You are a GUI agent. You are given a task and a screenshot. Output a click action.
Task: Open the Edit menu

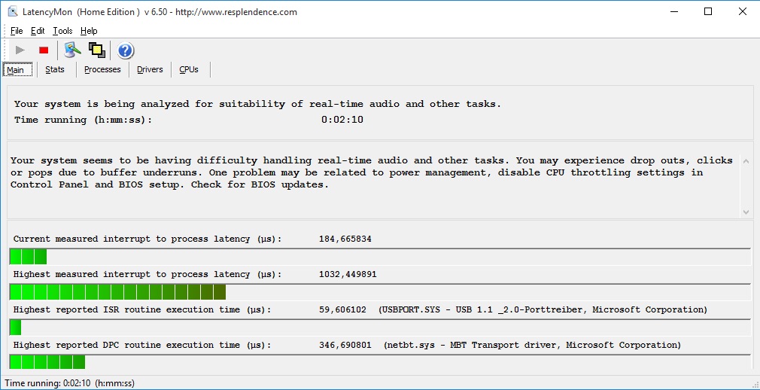pyautogui.click(x=38, y=31)
